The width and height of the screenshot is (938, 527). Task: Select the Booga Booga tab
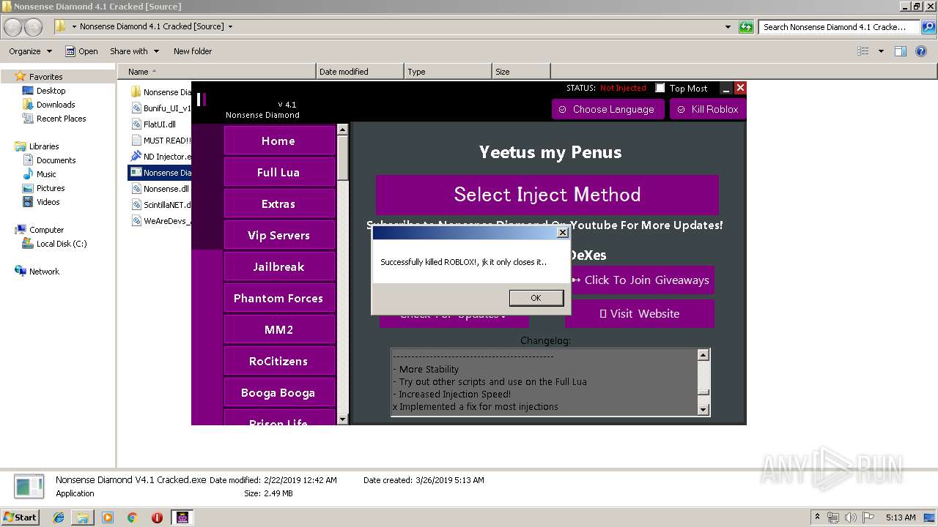[x=278, y=392]
